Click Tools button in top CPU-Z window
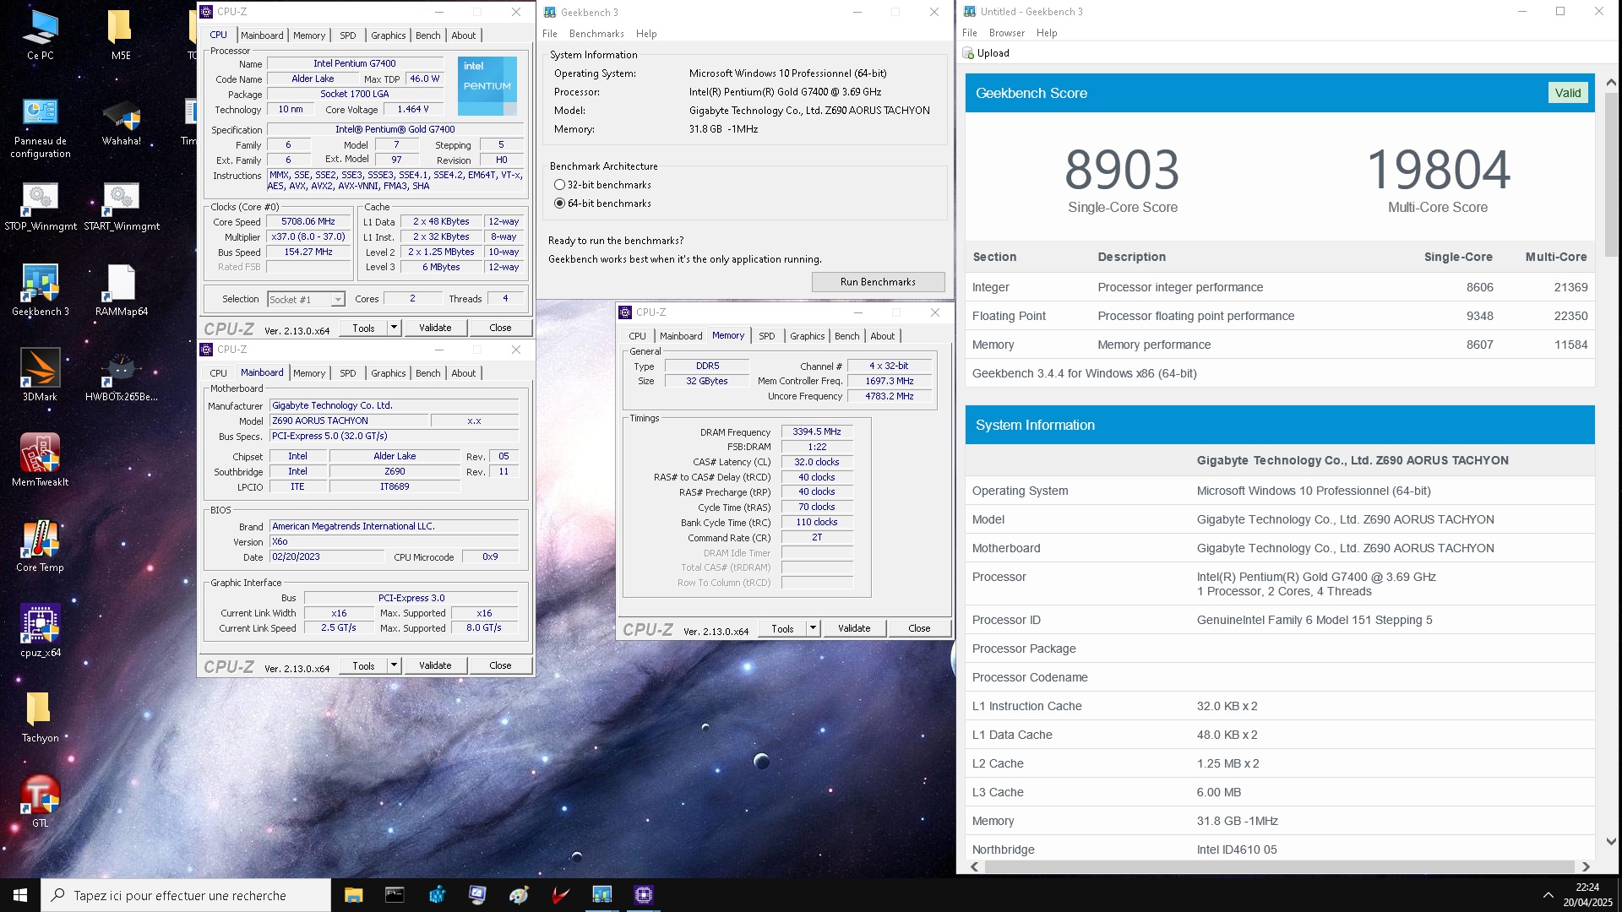Image resolution: width=1622 pixels, height=912 pixels. [x=364, y=328]
